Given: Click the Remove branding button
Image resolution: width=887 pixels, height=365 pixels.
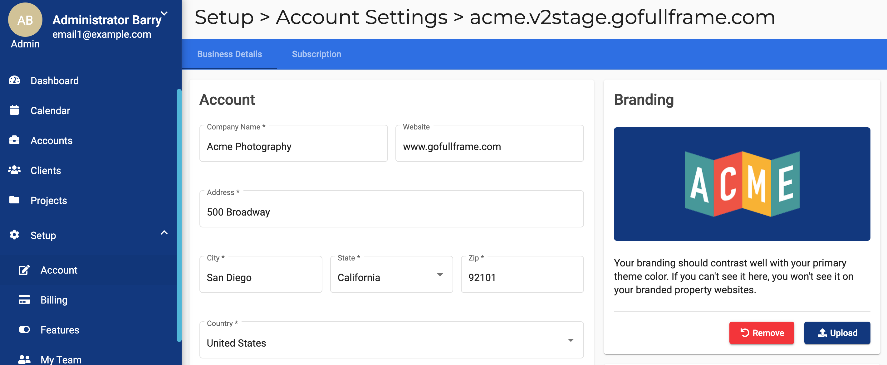Looking at the screenshot, I should point(762,333).
